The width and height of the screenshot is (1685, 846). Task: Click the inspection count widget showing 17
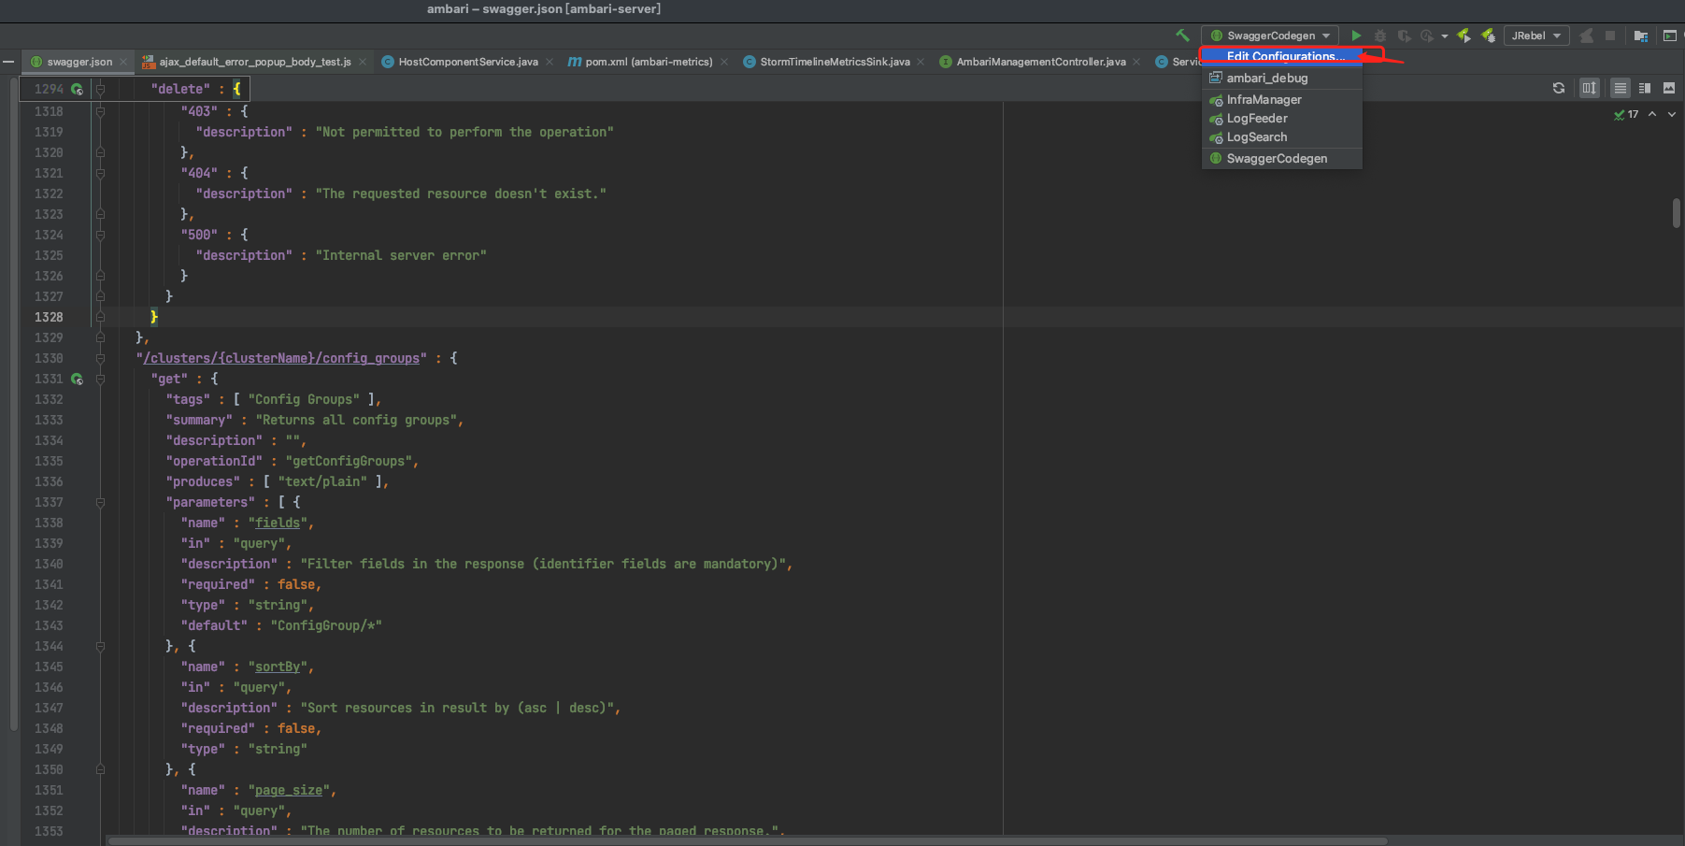click(1626, 114)
